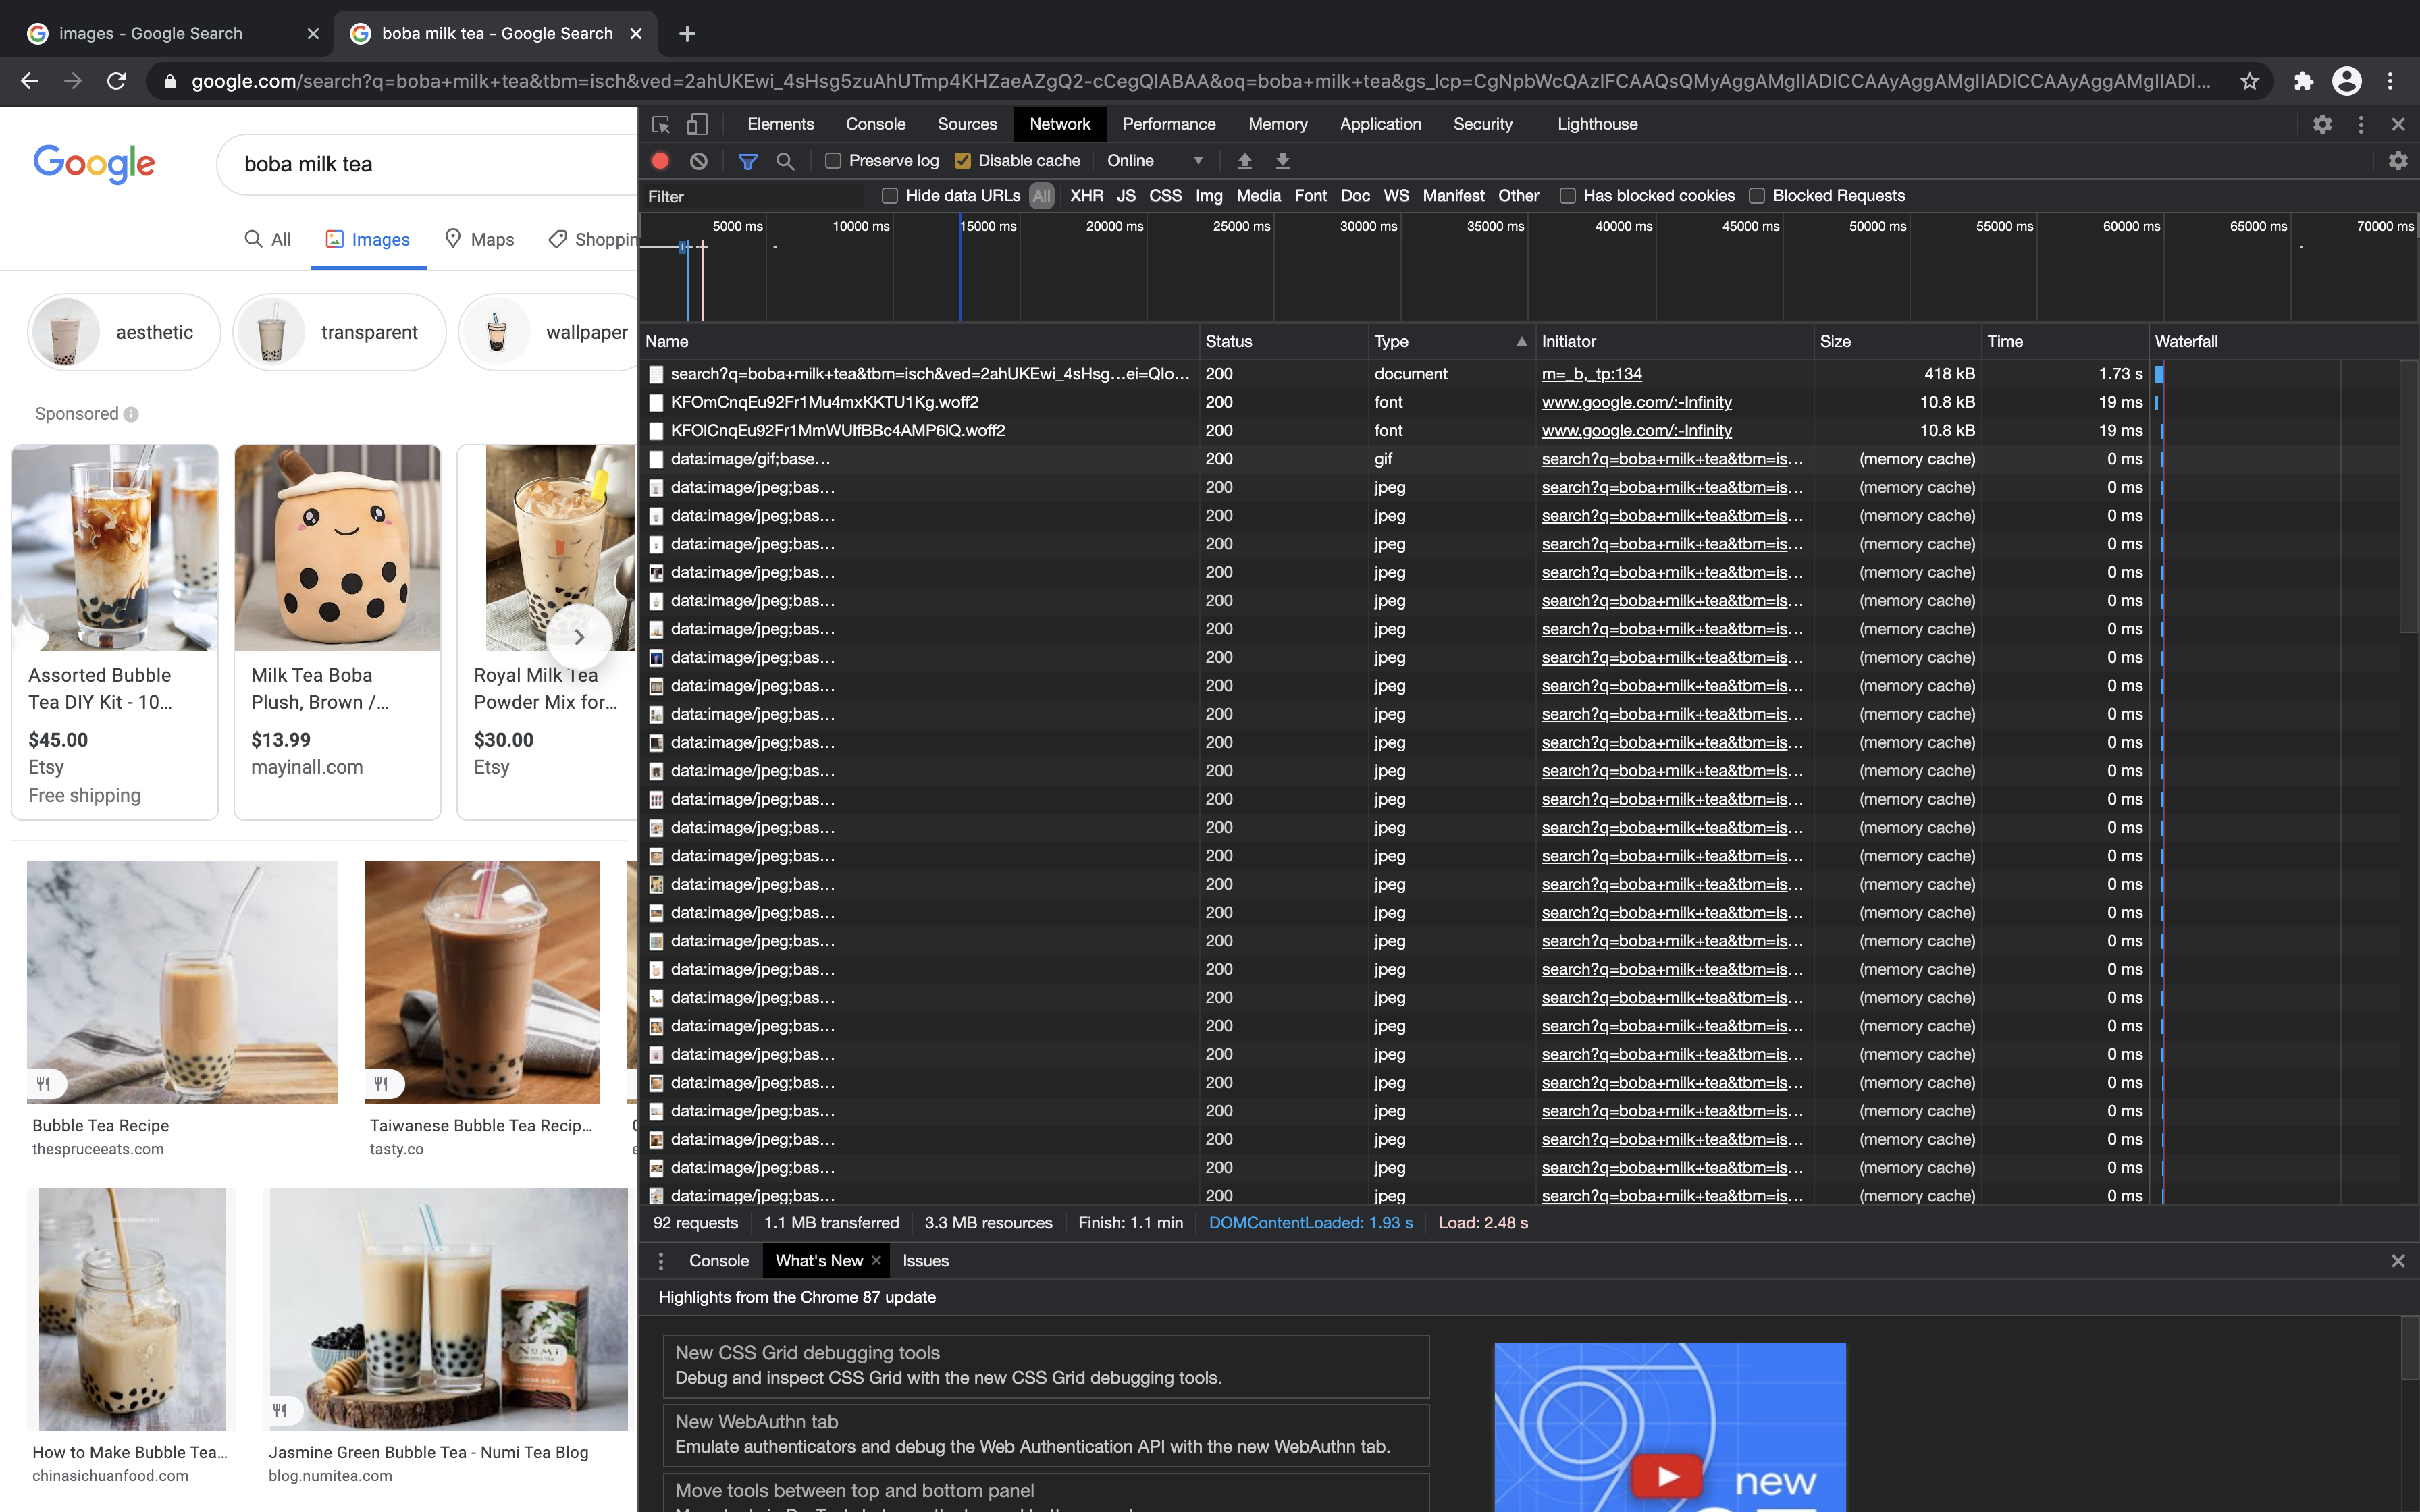Filter requests by Img type

1209,196
